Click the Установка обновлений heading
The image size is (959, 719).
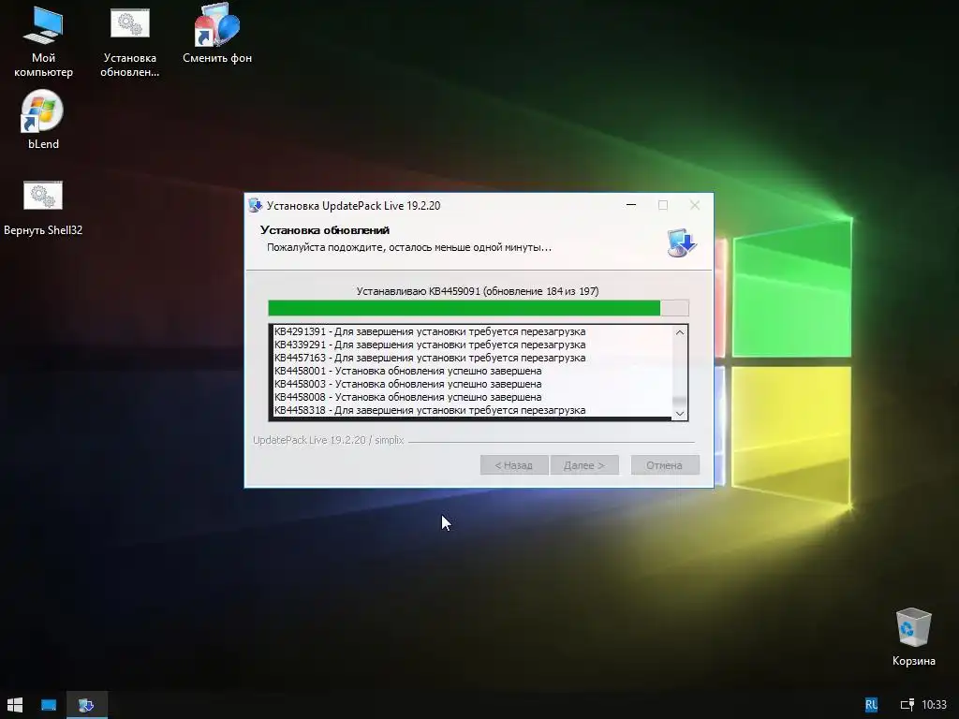pos(325,230)
